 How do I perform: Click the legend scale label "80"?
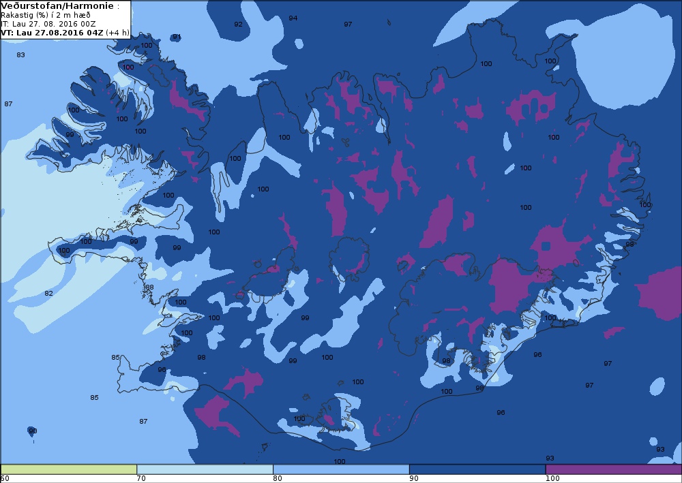[x=278, y=479]
